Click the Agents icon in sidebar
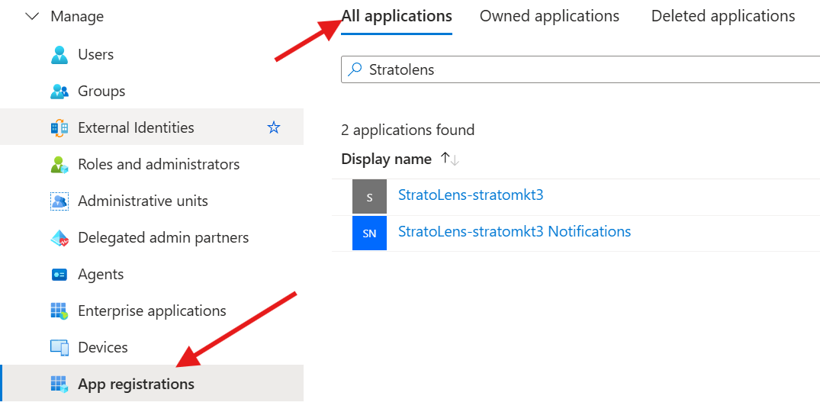 click(x=59, y=275)
